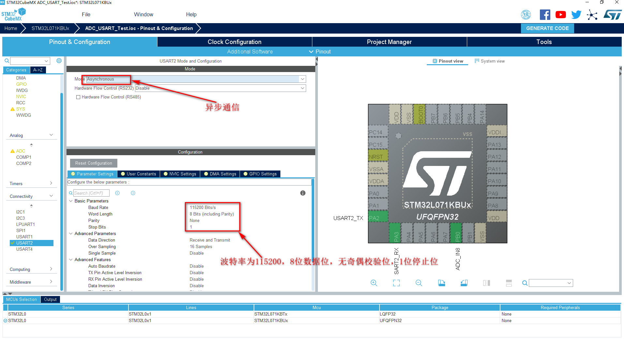Screen dimensions: 624x341
Task: Switch to A->Z sorting tab
Action: click(x=38, y=70)
